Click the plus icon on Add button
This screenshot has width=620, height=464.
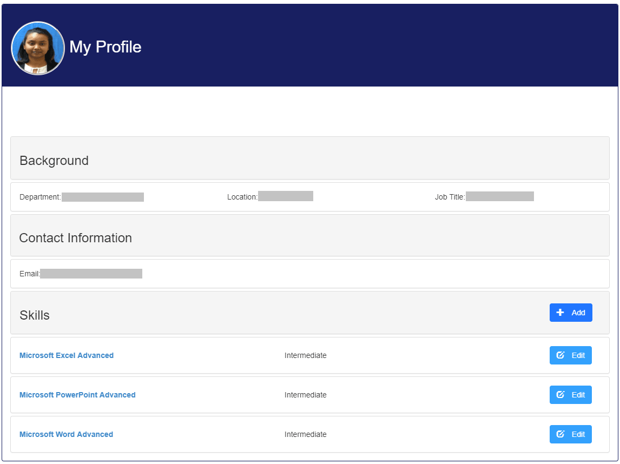pyautogui.click(x=560, y=313)
